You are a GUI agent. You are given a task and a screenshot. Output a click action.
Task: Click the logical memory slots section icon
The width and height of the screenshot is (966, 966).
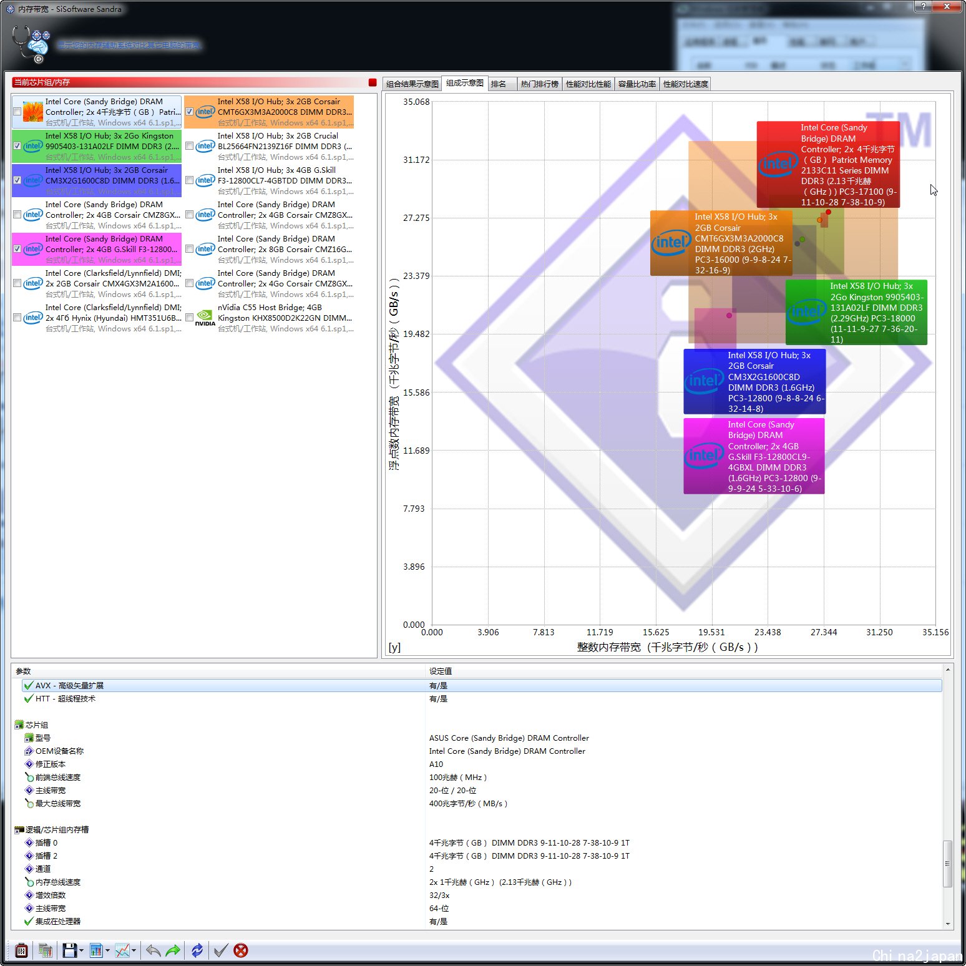(19, 829)
